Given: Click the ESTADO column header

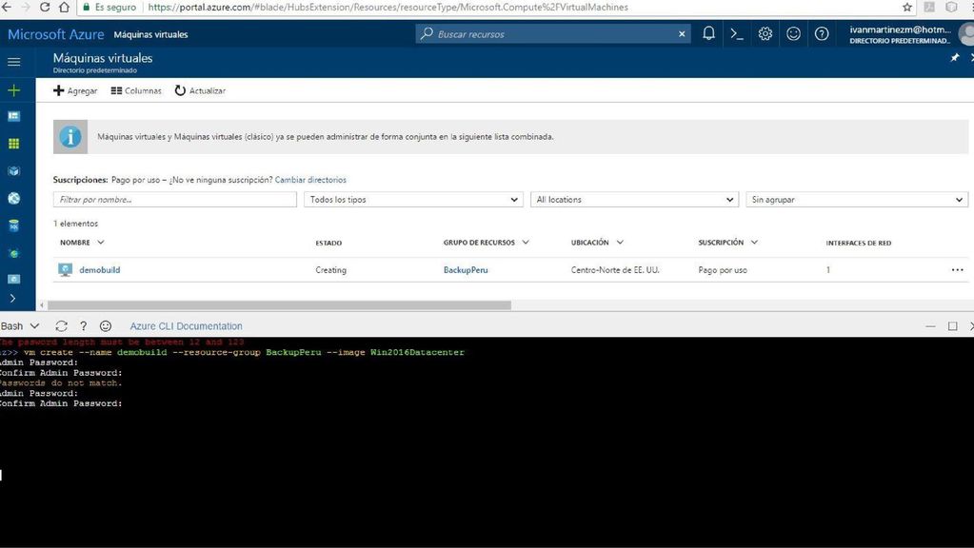Looking at the screenshot, I should point(328,243).
